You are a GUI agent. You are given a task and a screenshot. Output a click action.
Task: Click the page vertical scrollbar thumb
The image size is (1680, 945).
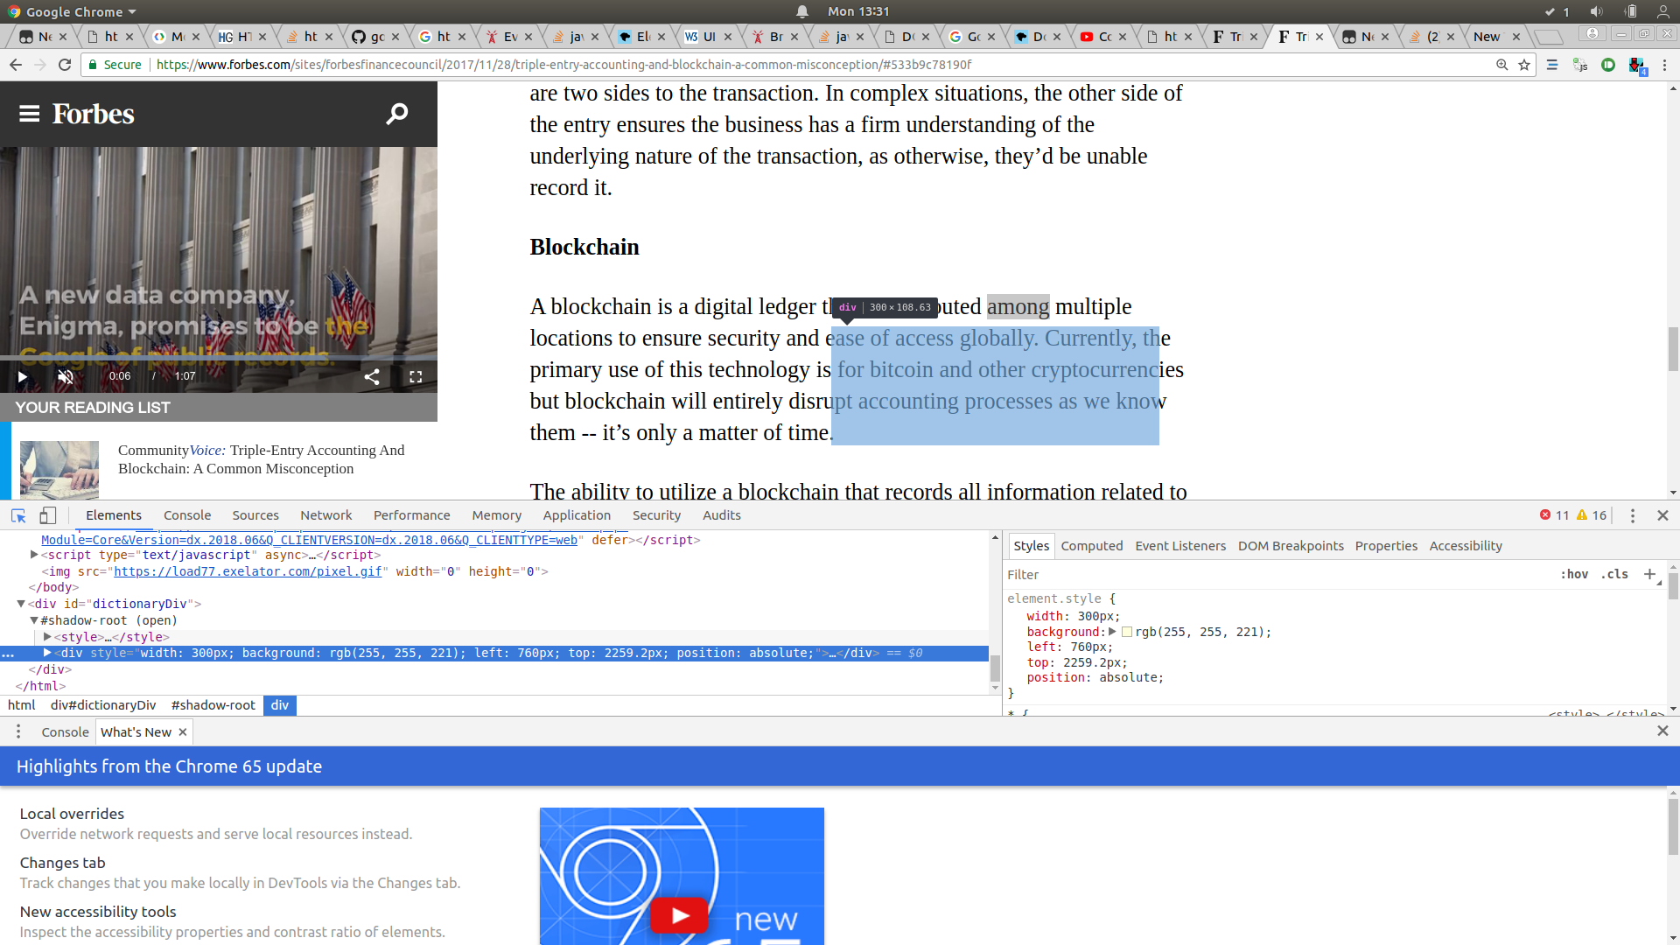pyautogui.click(x=1673, y=349)
